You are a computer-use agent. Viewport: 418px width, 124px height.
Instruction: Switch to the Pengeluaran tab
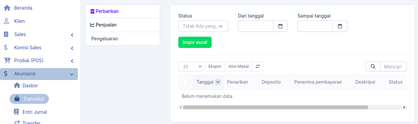[122, 39]
